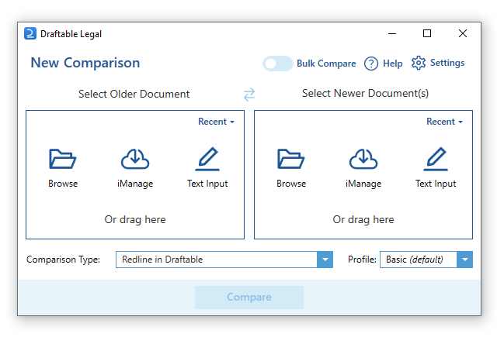Screen dimensions: 504x337
Task: Click the Comparison Type: label
Action: (x=63, y=260)
